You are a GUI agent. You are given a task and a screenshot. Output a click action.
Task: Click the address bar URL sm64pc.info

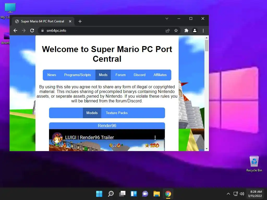[x=56, y=31]
